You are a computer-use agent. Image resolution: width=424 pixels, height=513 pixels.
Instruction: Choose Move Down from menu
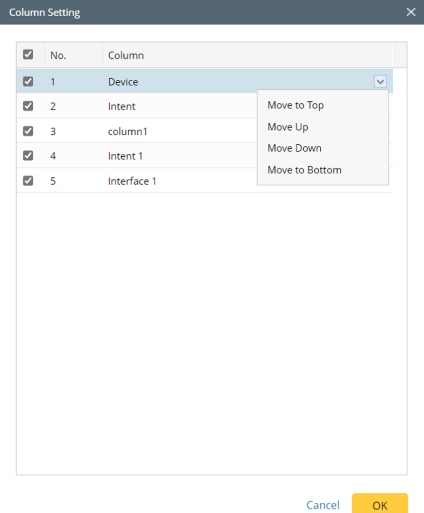pos(295,148)
